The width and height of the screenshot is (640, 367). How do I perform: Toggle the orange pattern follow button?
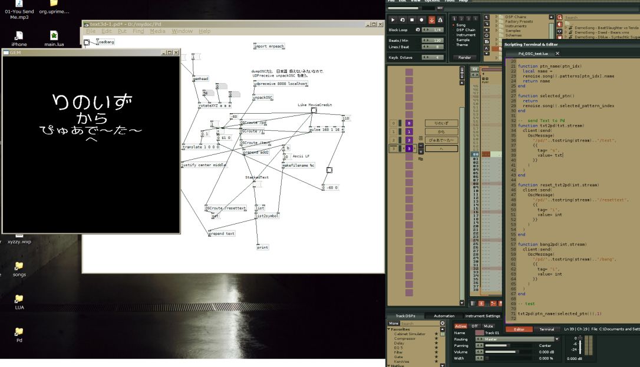coord(431,19)
